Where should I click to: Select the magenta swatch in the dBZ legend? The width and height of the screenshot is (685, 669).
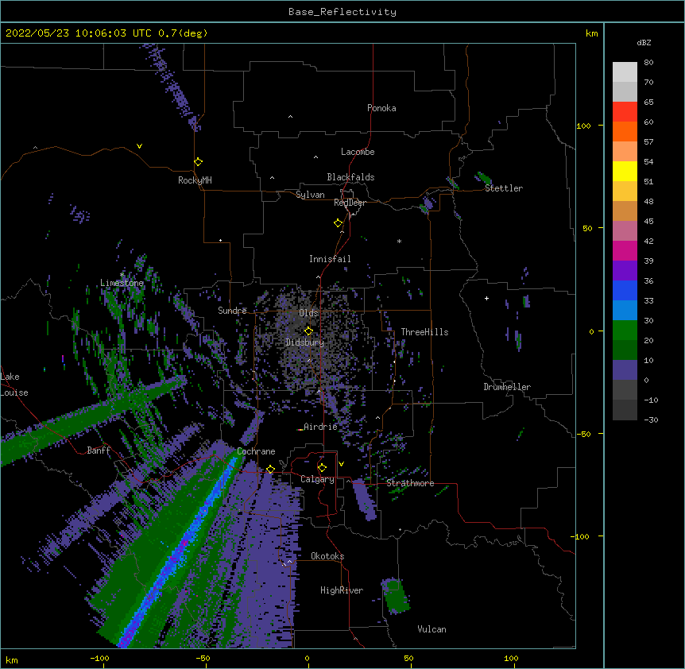click(625, 250)
